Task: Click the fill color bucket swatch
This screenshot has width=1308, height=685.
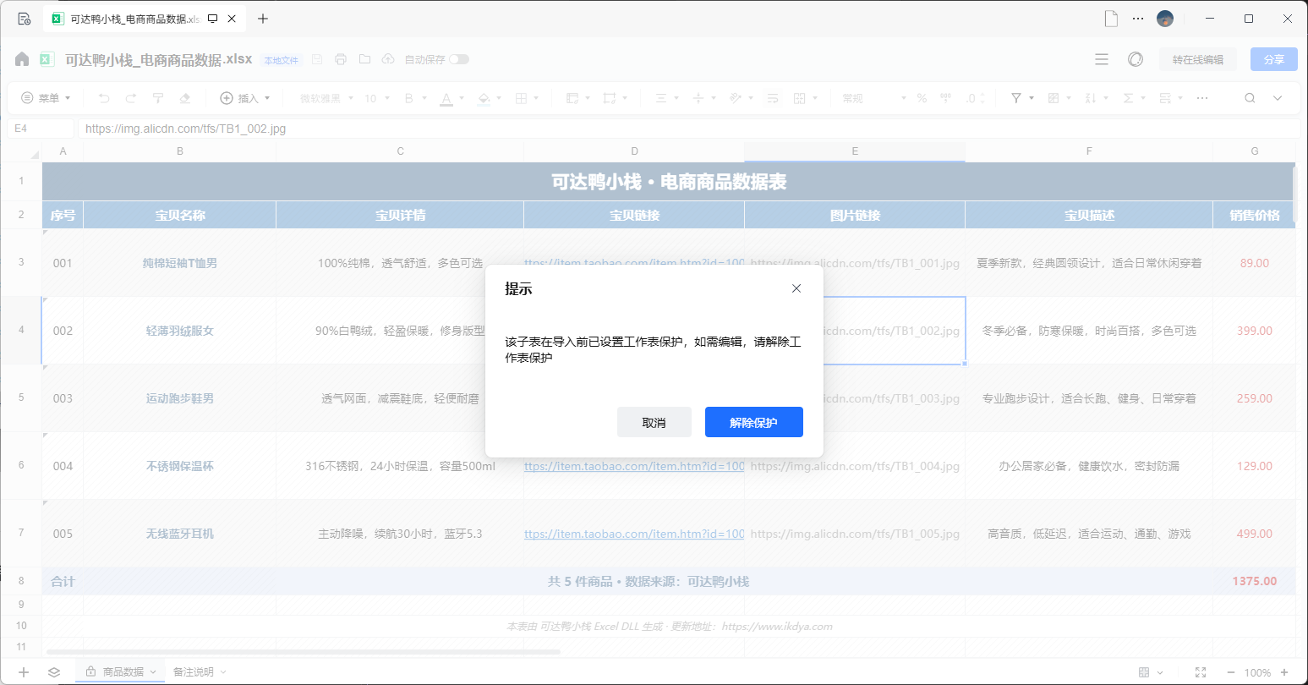Action: (x=484, y=98)
